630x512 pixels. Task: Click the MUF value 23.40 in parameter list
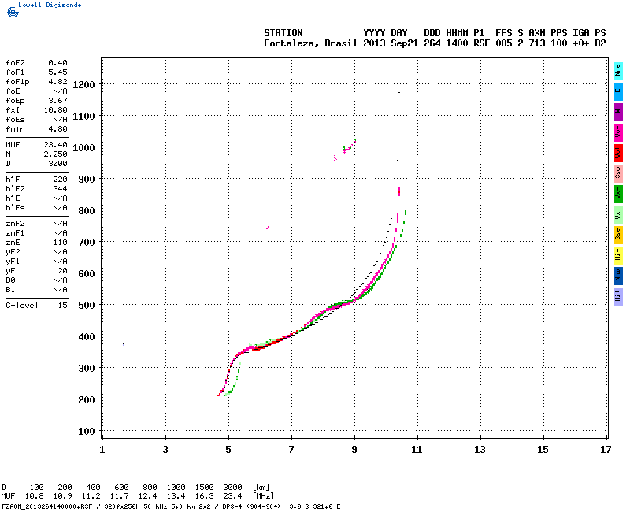click(x=55, y=145)
